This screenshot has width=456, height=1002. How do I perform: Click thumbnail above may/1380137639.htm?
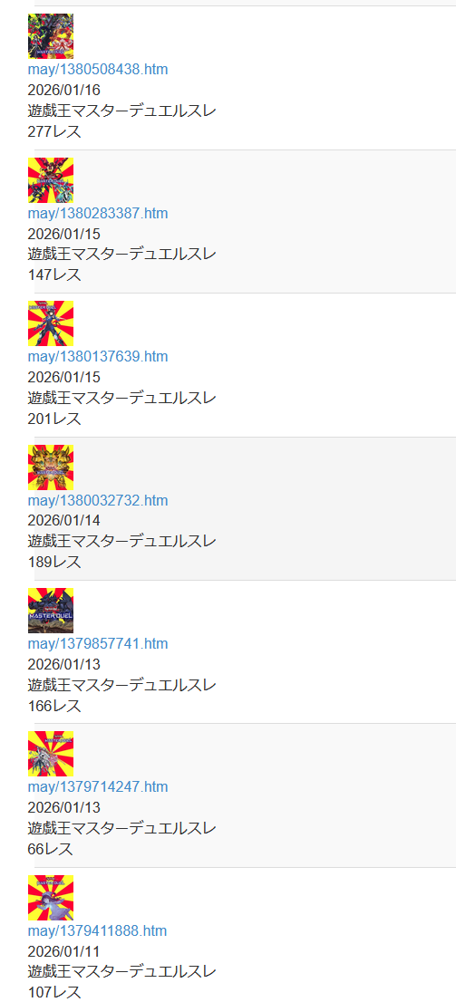(x=51, y=323)
